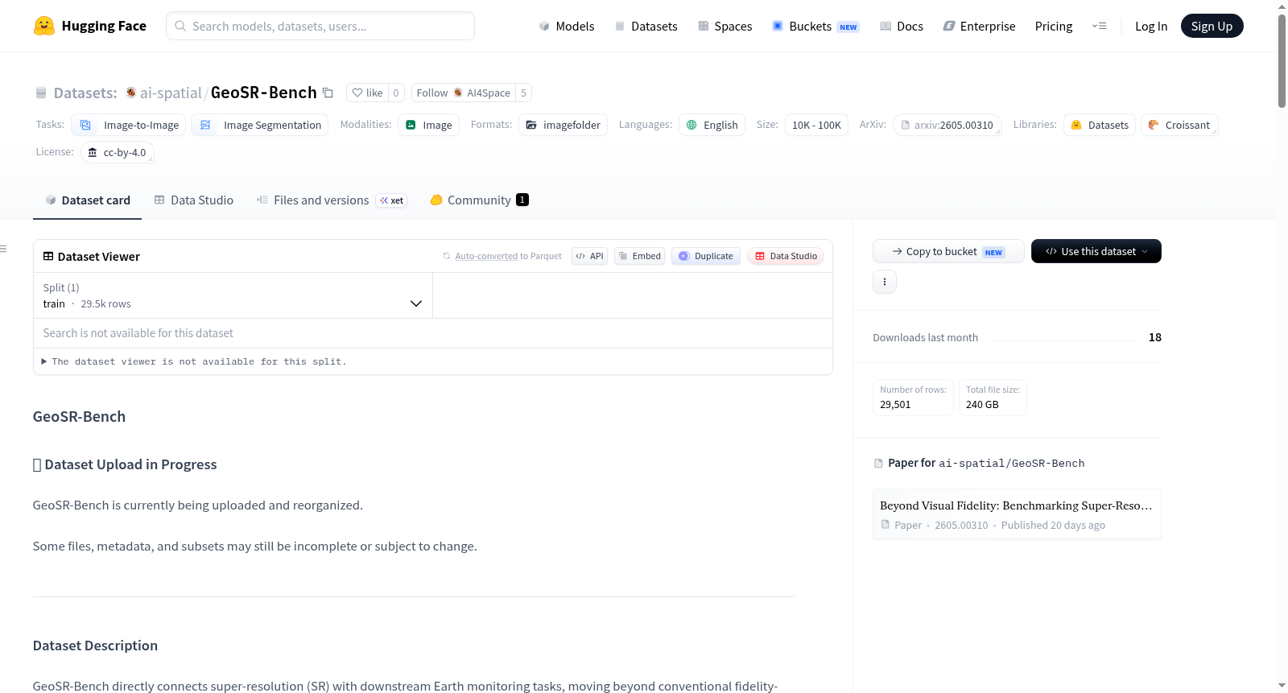Switch to the Data Studio tab
The image size is (1288, 693).
pyautogui.click(x=194, y=200)
